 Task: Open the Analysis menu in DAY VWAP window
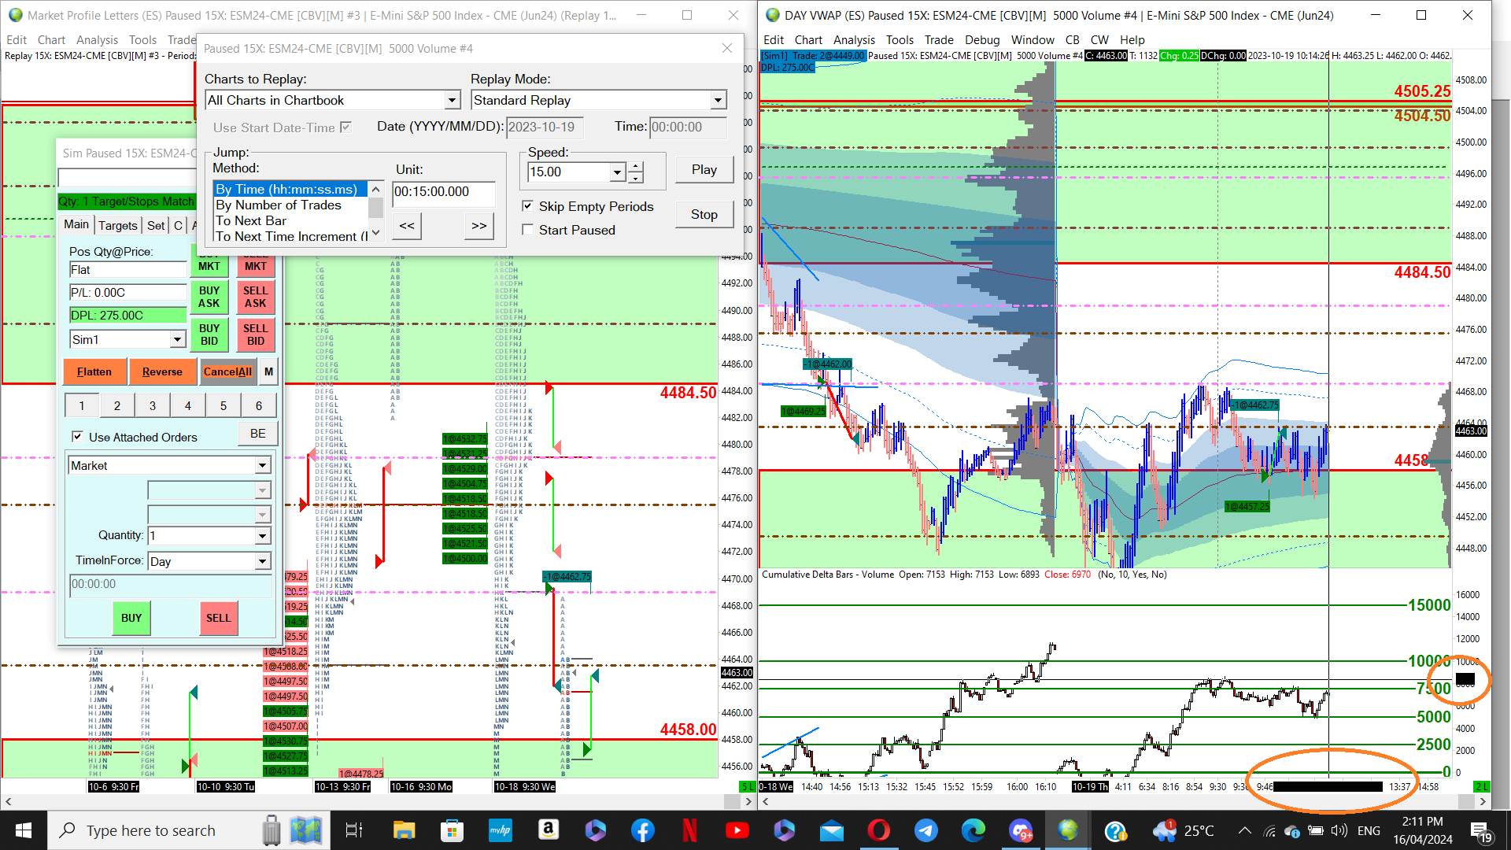click(853, 39)
